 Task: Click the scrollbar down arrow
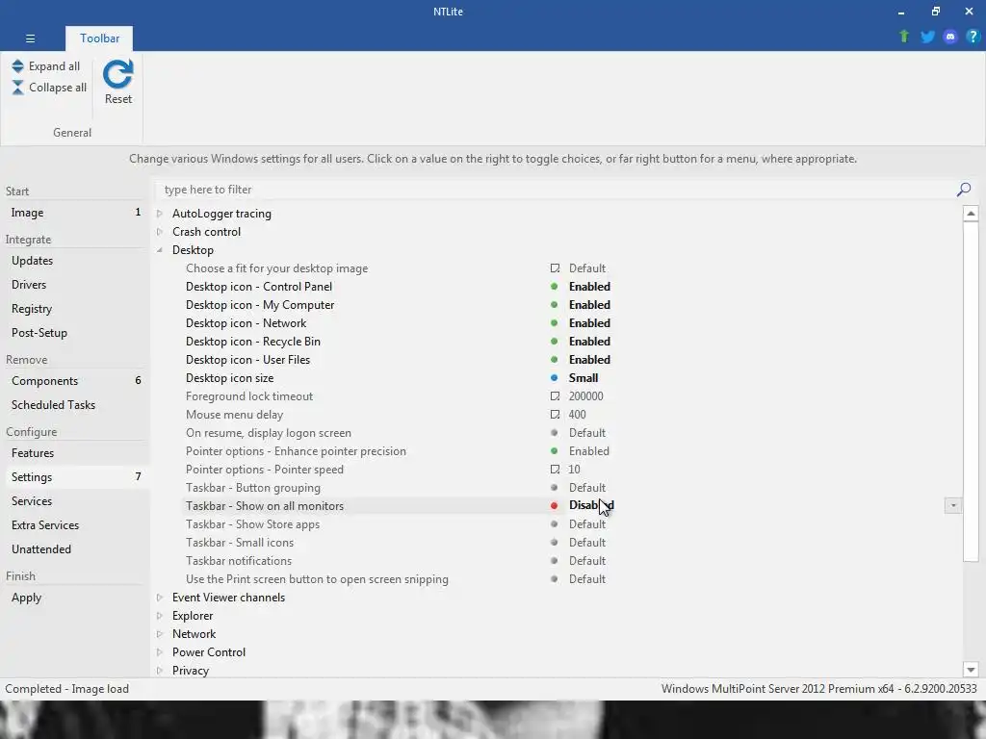pyautogui.click(x=971, y=670)
